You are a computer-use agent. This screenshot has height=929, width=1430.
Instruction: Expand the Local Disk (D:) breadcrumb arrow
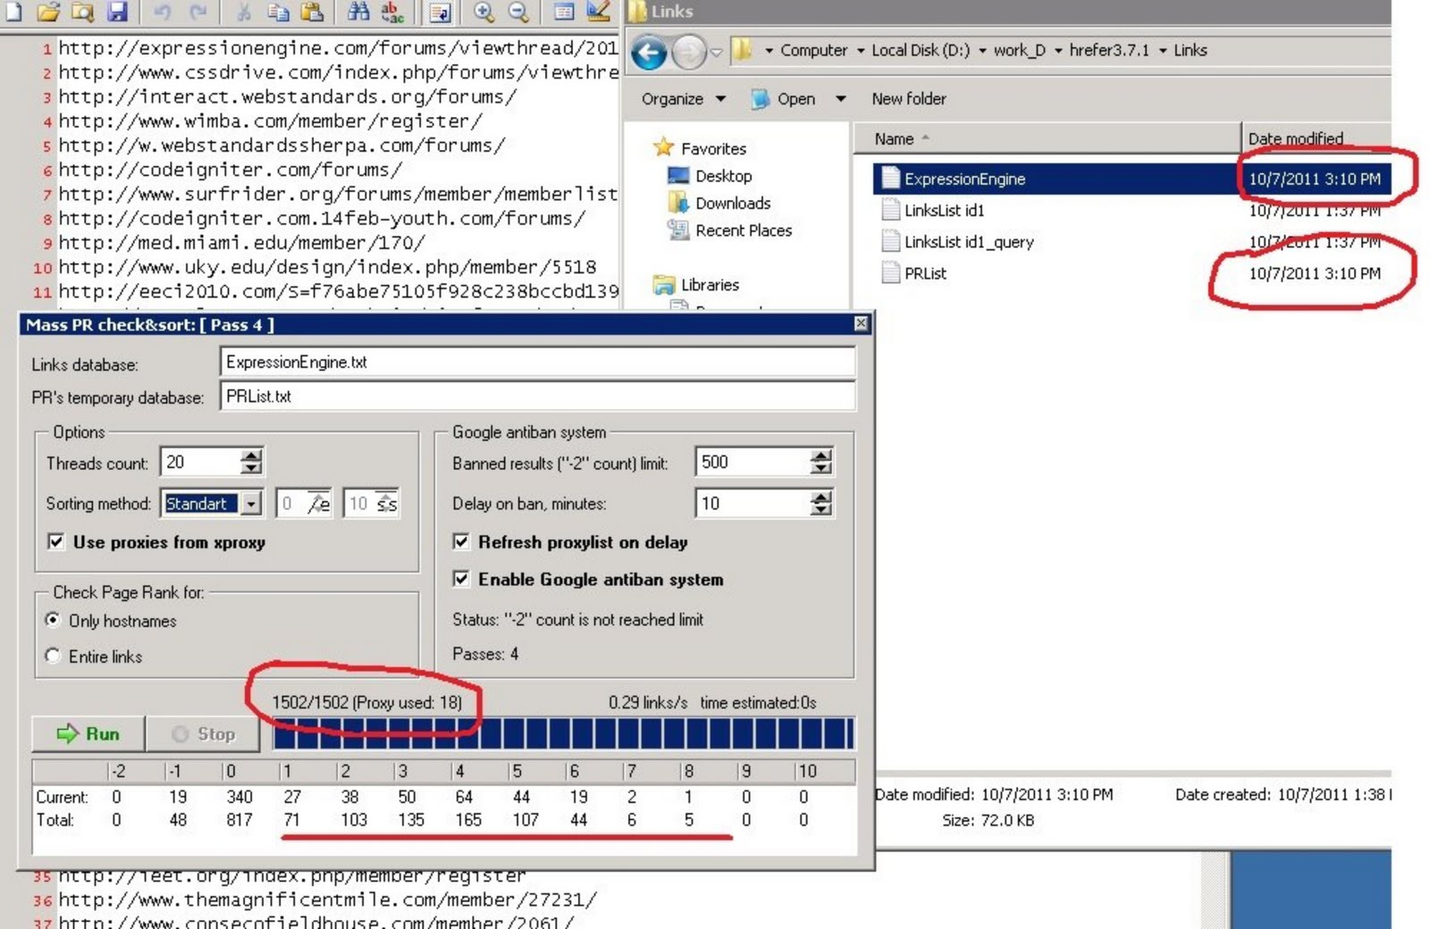coord(982,50)
